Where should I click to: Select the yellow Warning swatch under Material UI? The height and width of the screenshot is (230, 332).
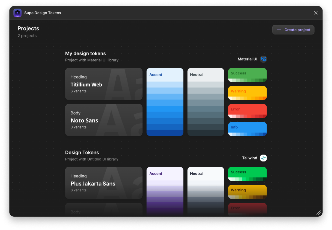[247, 93]
